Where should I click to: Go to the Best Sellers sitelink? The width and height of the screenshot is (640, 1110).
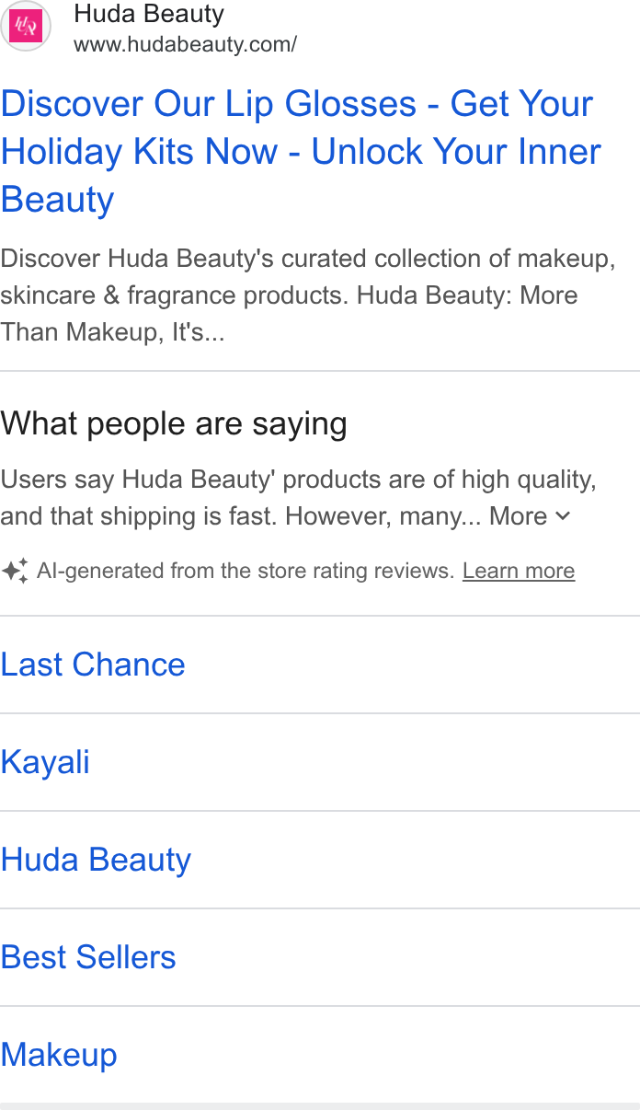(88, 957)
